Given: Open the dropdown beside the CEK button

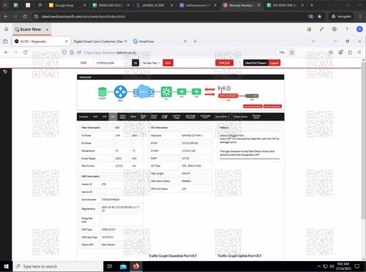Looking at the screenshot, I should (152, 63).
